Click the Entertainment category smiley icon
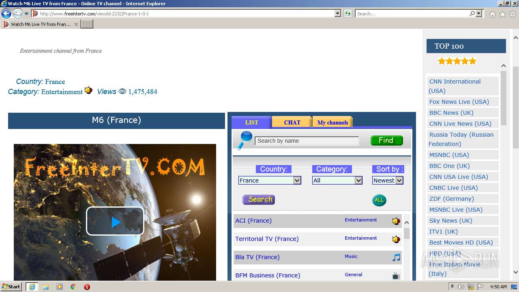This screenshot has height=292, width=519. [x=88, y=90]
